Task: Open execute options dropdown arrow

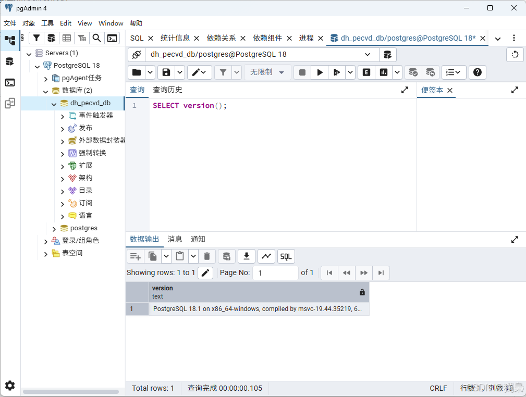Action: (350, 72)
